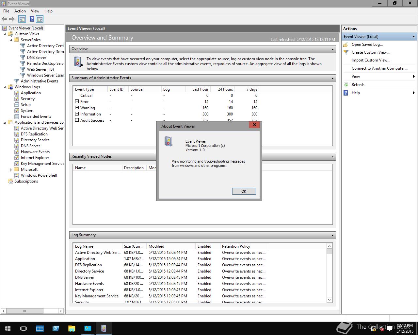Open Server Manager from the taskbar
Viewport: 418px width, 335px height.
tap(40, 328)
